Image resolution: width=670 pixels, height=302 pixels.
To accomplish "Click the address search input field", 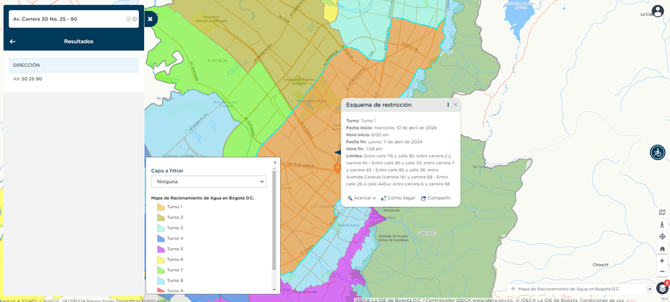I will [67, 19].
